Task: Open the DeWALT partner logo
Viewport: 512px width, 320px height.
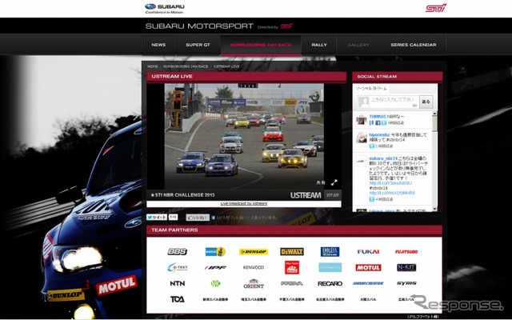Action: point(292,251)
